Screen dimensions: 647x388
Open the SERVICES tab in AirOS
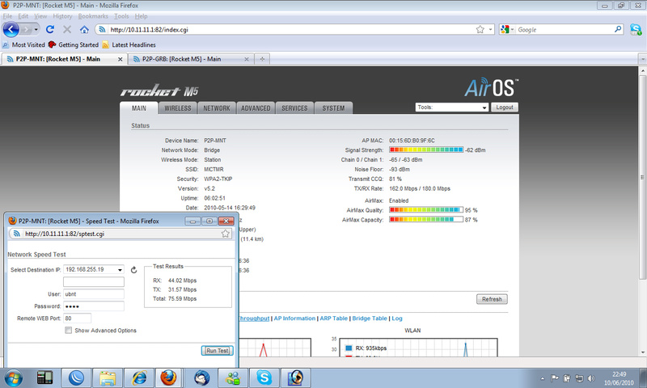pyautogui.click(x=294, y=108)
